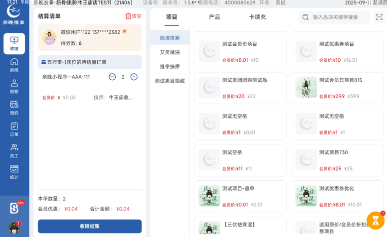
Task: Click the scan icon beside search box
Action: [380, 17]
